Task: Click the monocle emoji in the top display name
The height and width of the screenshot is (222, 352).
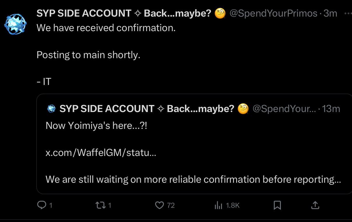Action: click(x=220, y=13)
